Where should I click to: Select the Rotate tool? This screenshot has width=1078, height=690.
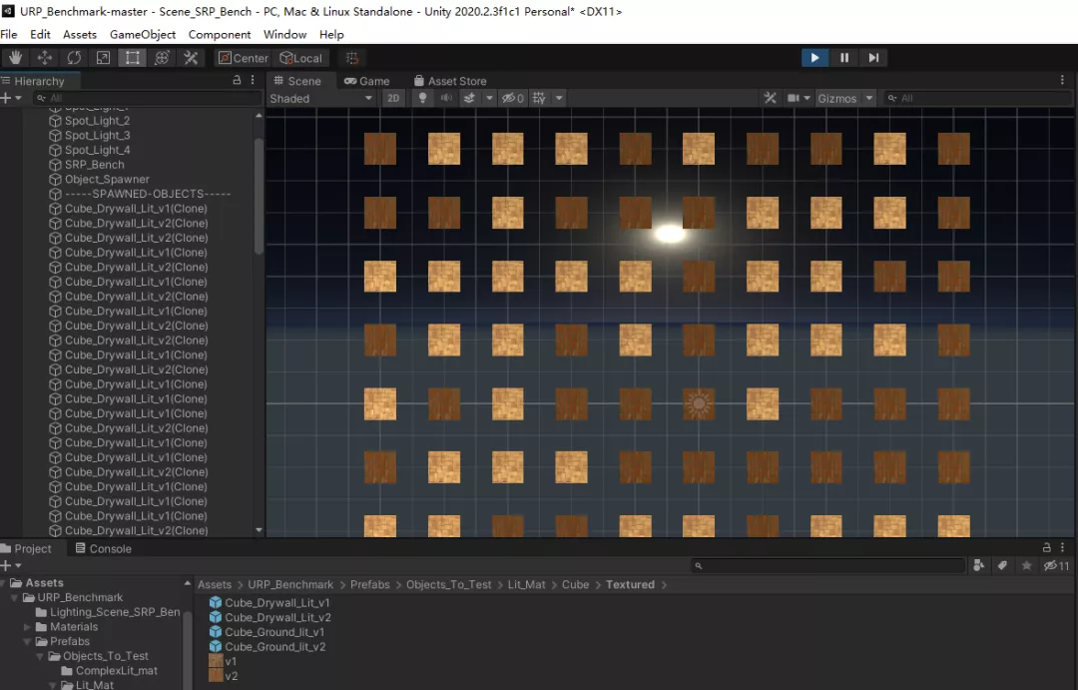pos(74,58)
